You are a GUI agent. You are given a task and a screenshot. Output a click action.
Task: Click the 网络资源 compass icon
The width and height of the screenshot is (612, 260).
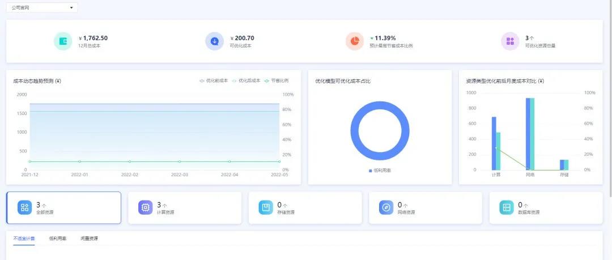[386, 208]
